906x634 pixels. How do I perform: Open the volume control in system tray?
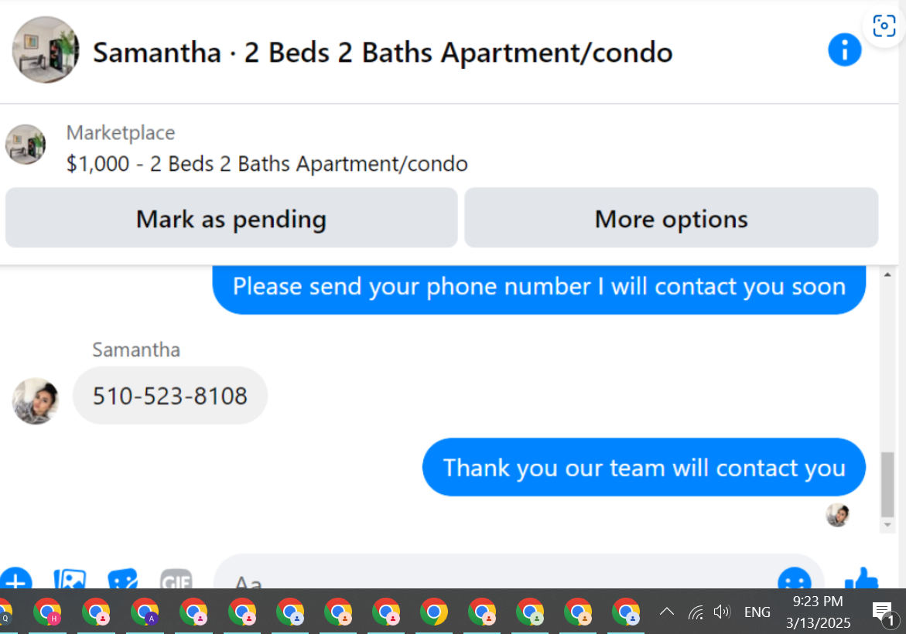click(722, 612)
